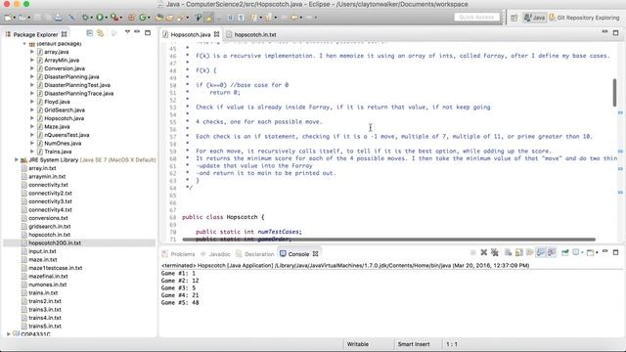Viewport: 626px width, 352px height.
Task: Toggle Show Console on Standard Out
Action: (x=541, y=252)
